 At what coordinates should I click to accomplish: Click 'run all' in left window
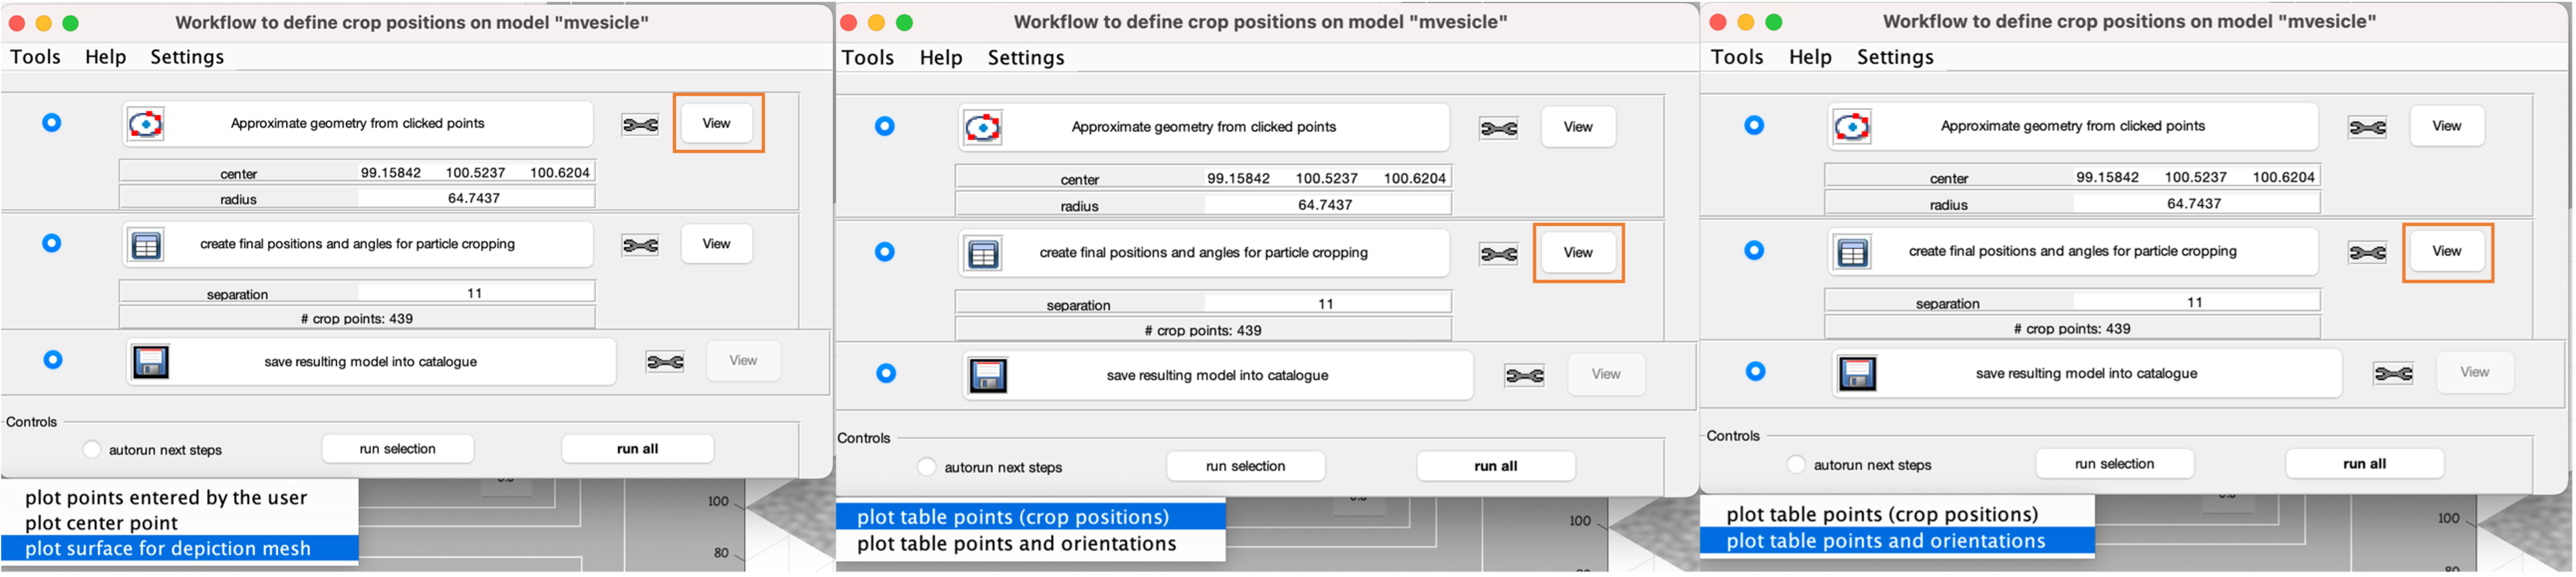(x=638, y=450)
